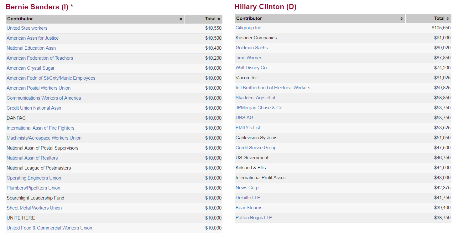Select National Assn of Postal Supervisors text
This screenshot has width=458, height=242.
click(43, 148)
